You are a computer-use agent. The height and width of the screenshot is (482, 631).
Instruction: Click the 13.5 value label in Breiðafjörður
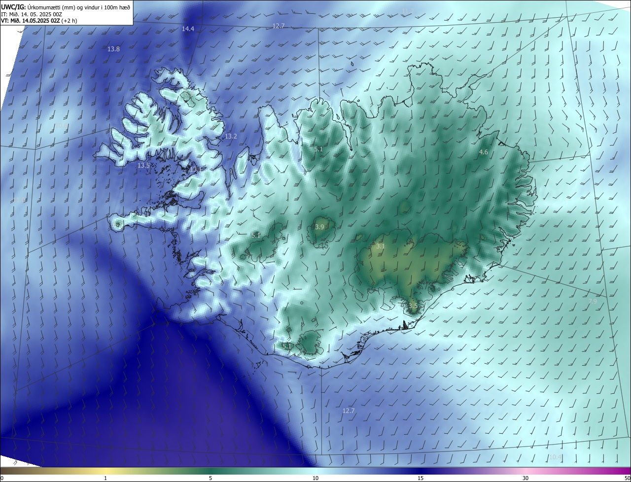pyautogui.click(x=143, y=165)
